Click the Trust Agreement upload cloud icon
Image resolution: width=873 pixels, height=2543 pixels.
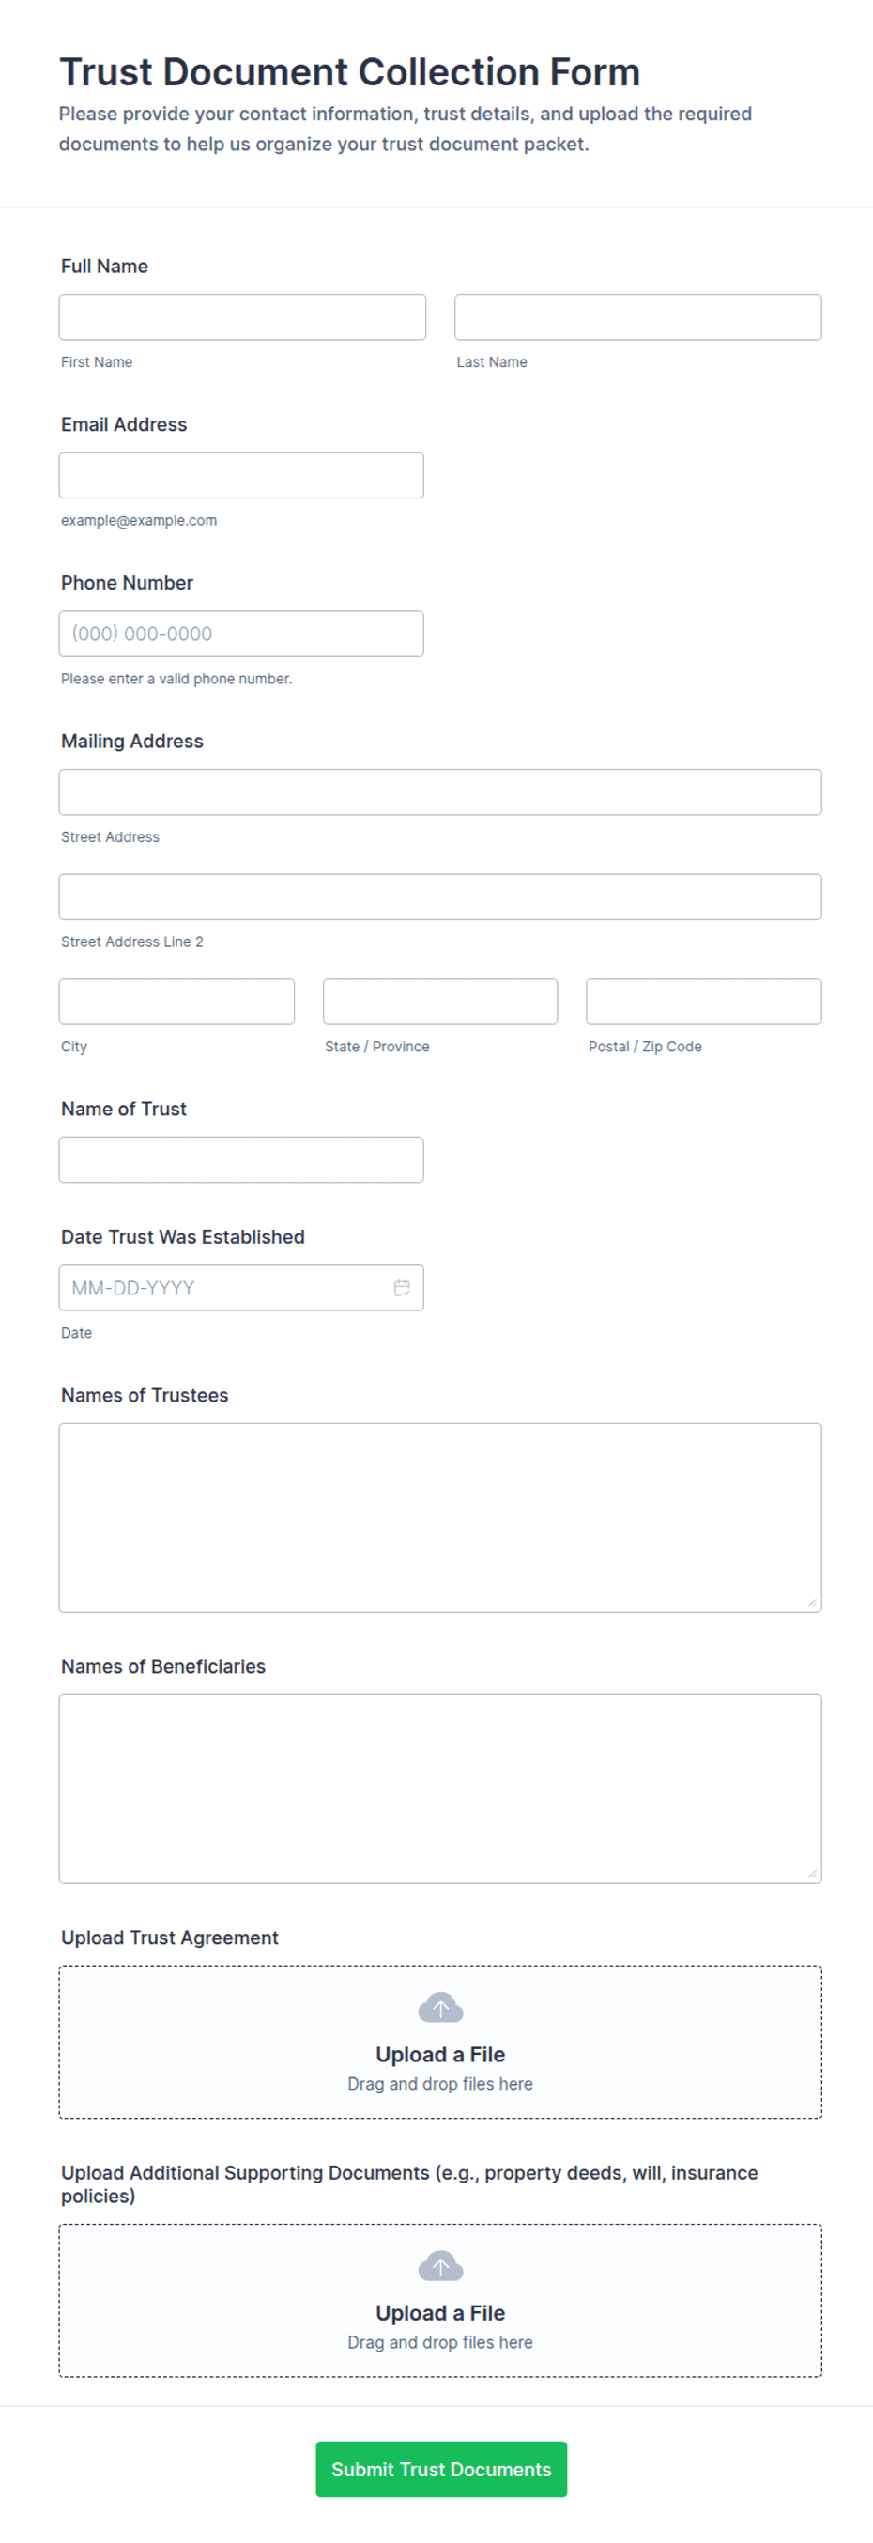tap(440, 2007)
